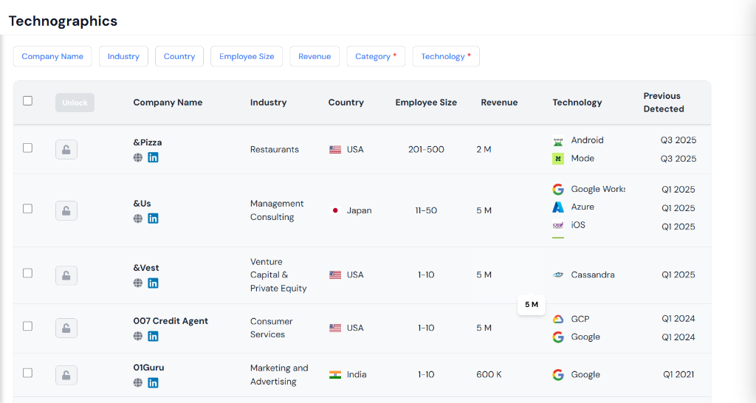Viewport: 756px width, 403px height.
Task: Open the &Vest company name
Action: [146, 267]
